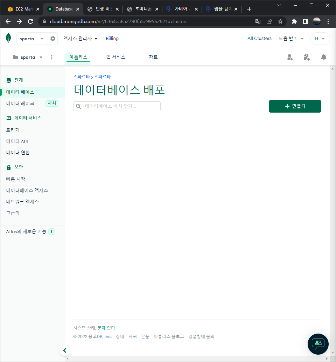Open a new browser tab
This screenshot has height=362, width=336.
point(249,9)
